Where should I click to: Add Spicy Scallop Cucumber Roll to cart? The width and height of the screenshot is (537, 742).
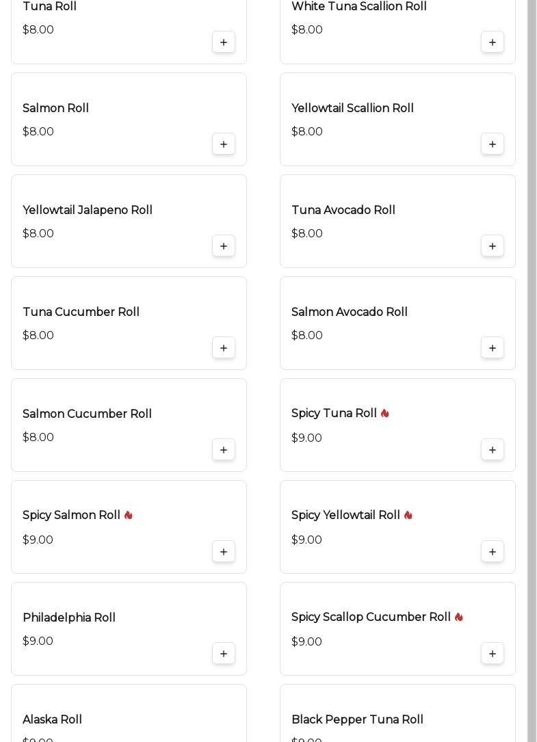(x=493, y=654)
